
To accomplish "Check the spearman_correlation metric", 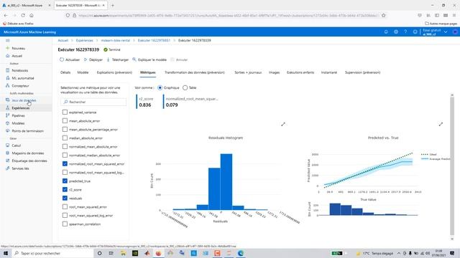I will click(65, 224).
